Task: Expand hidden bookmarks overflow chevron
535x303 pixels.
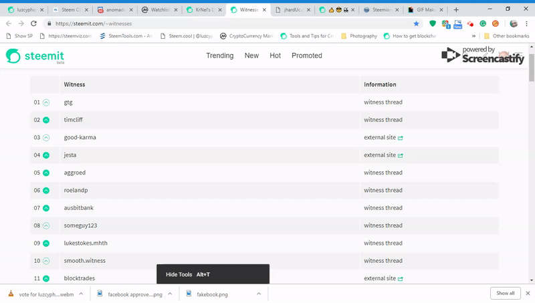Action: pyautogui.click(x=473, y=36)
